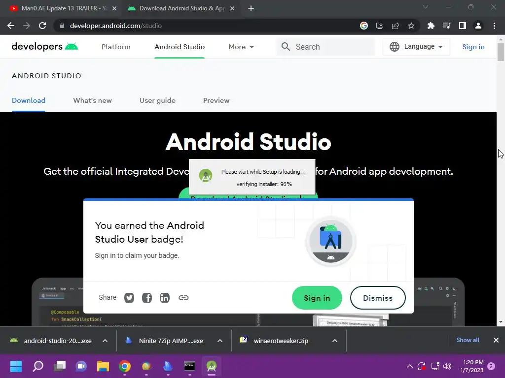Click the Search input field
Viewport: 505px width, 378px height.
pos(325,47)
